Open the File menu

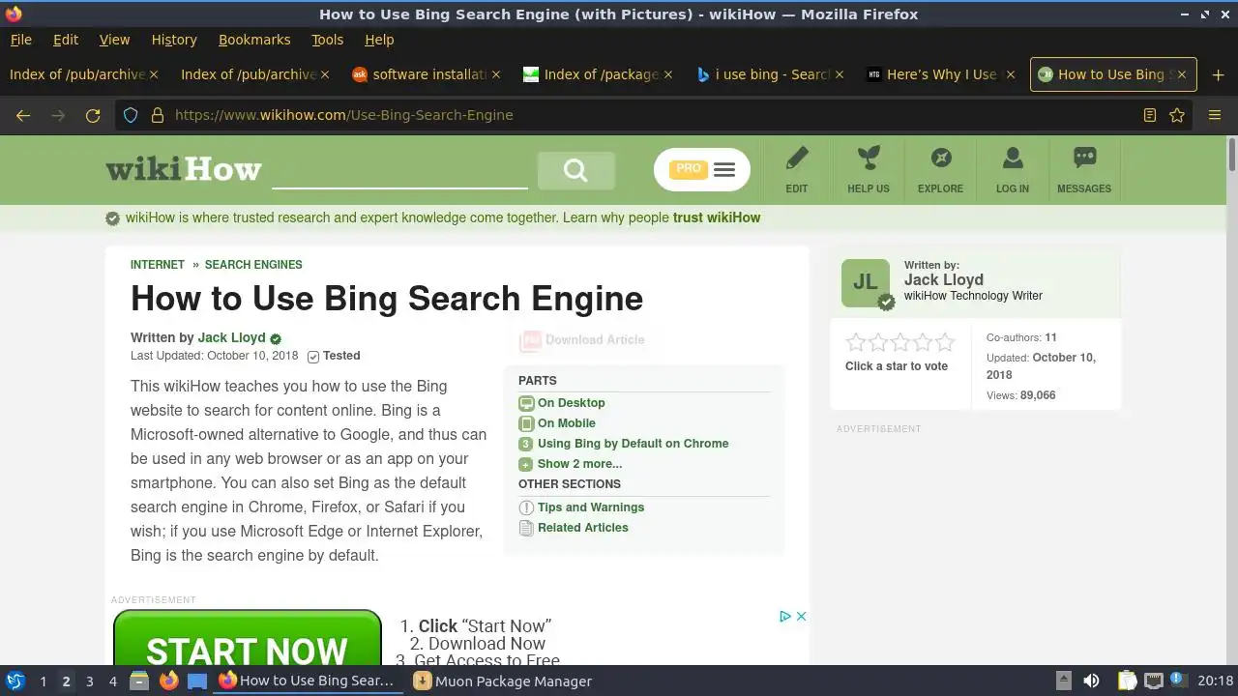[x=20, y=40]
